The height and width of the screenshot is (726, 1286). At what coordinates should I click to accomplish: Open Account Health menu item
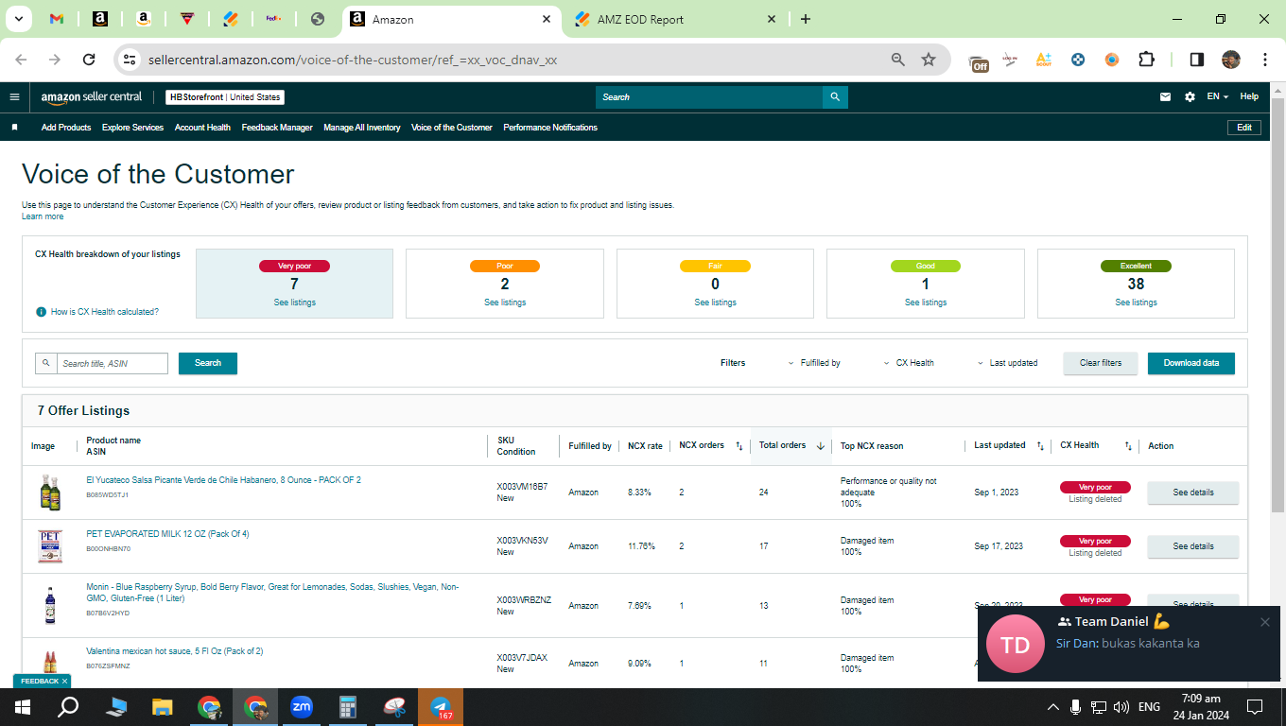[x=202, y=128]
